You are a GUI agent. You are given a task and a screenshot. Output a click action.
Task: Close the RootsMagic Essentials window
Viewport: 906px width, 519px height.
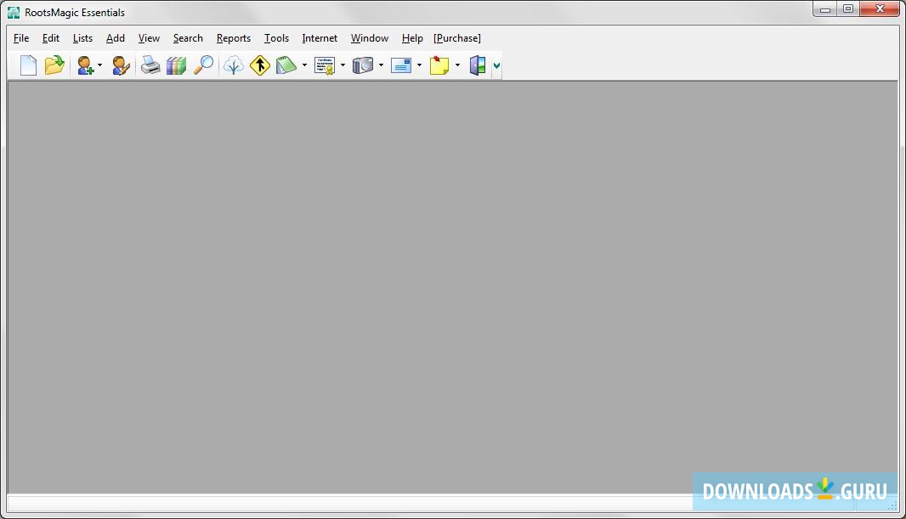pos(880,9)
